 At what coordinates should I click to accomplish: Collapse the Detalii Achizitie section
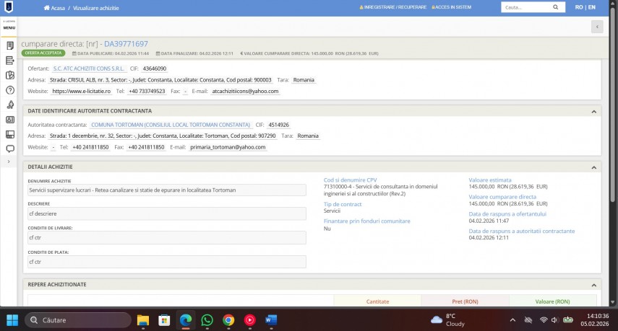(593, 167)
